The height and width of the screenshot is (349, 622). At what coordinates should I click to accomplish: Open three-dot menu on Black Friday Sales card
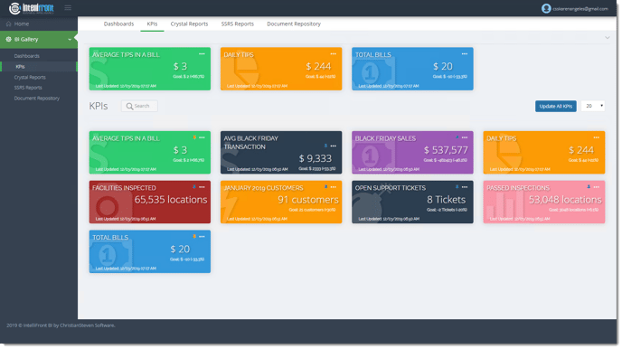[465, 137]
